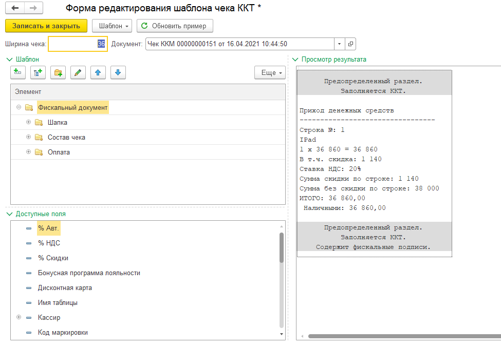Image resolution: width=501 pixels, height=346 pixels.
Task: Expand the Шапка tree node
Action: tap(28, 122)
